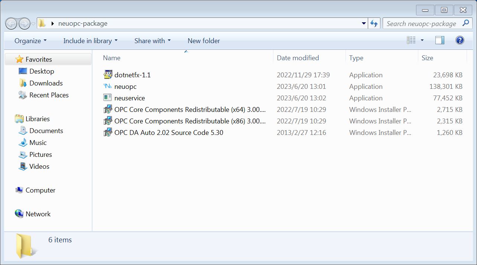The width and height of the screenshot is (477, 265).
Task: Launch the neuservice application
Action: tap(129, 98)
